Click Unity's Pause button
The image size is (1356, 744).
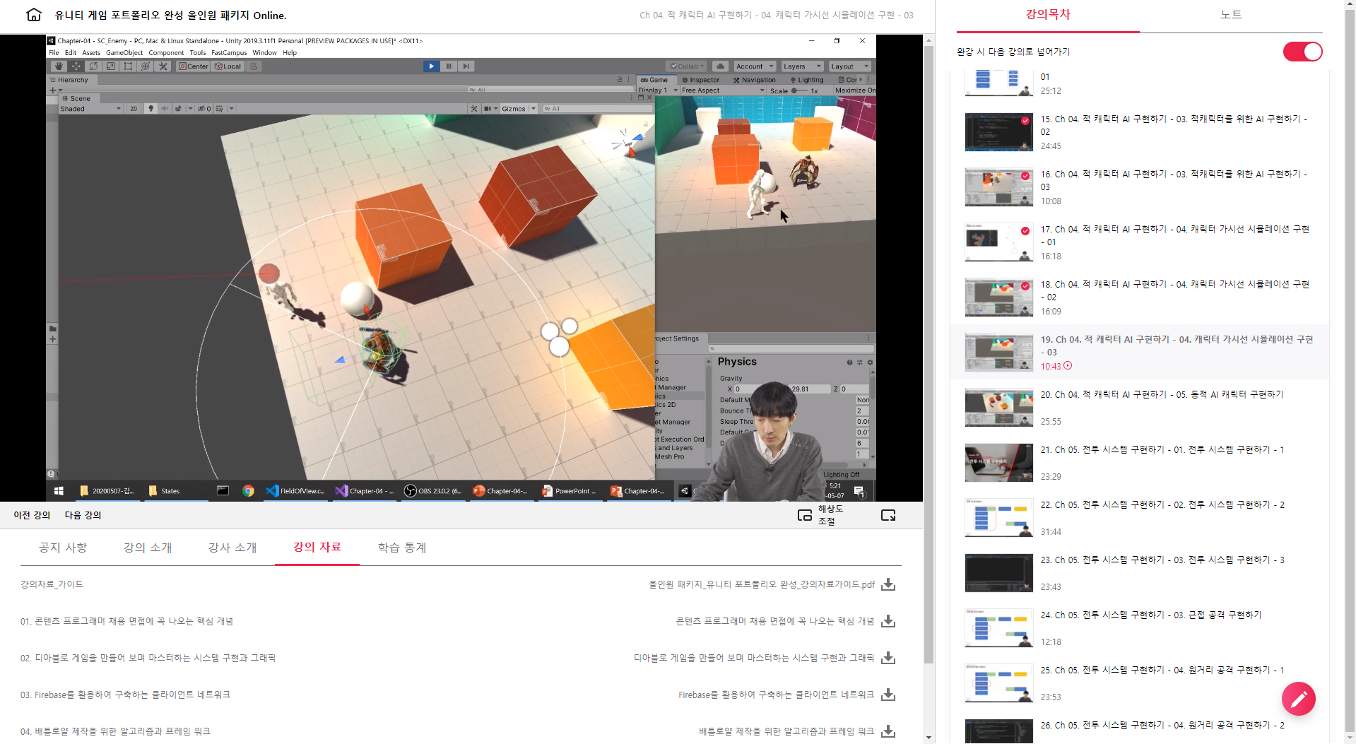click(449, 66)
